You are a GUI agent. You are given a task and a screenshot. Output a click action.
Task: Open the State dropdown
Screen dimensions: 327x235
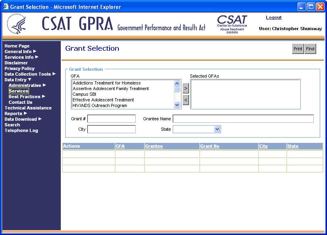click(x=217, y=129)
